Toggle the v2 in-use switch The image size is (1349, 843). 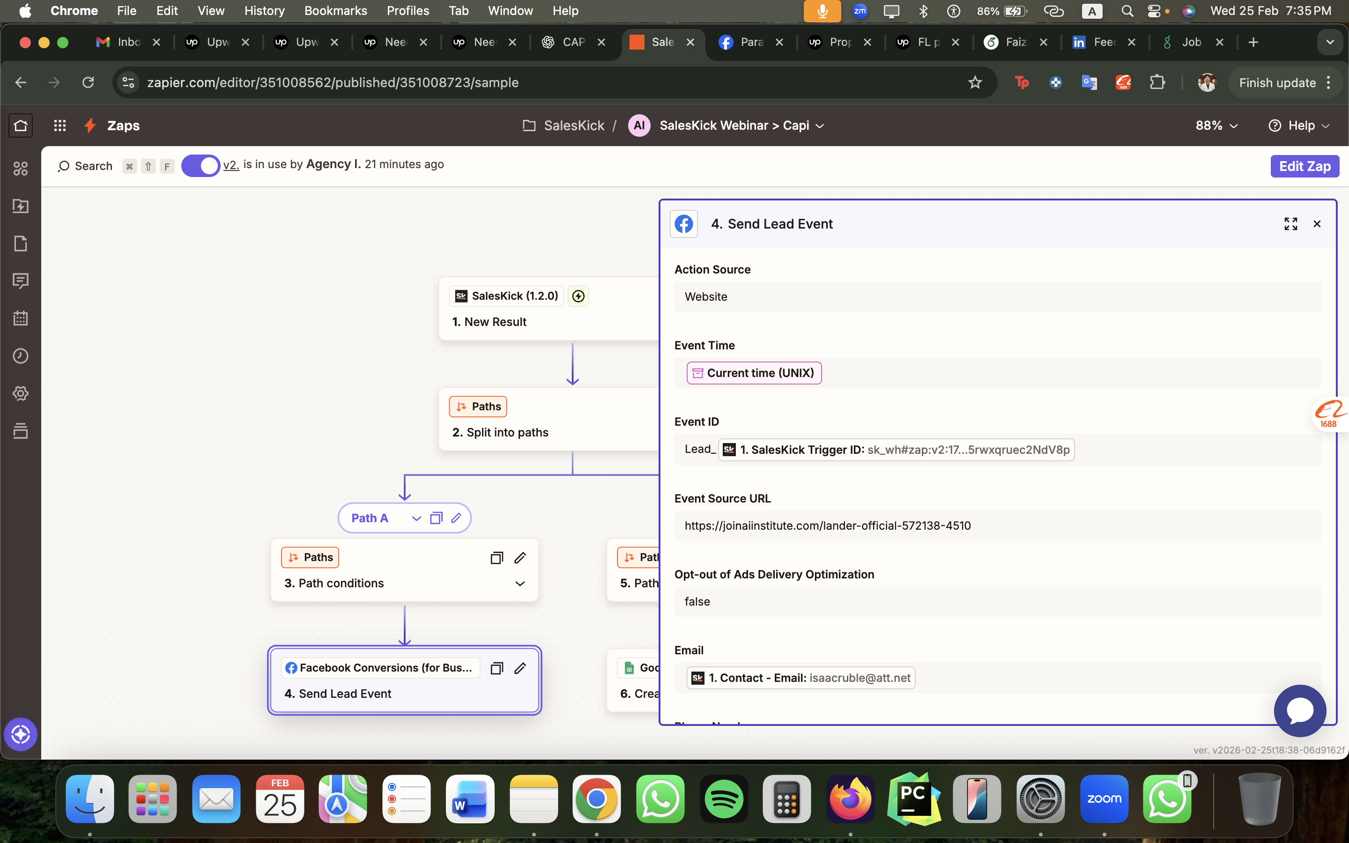200,166
